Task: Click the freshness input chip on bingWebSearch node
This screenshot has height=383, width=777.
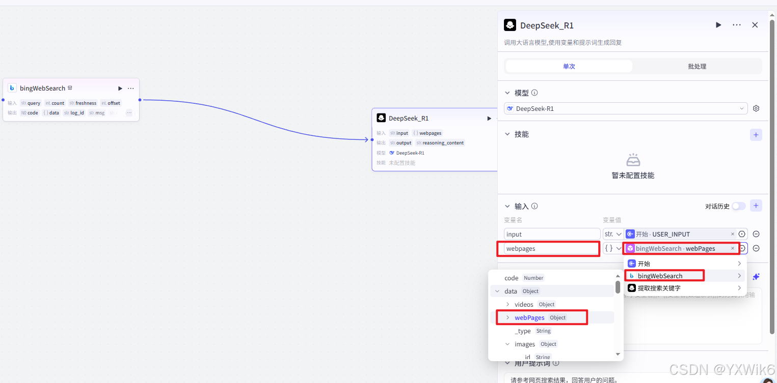Action: click(83, 103)
